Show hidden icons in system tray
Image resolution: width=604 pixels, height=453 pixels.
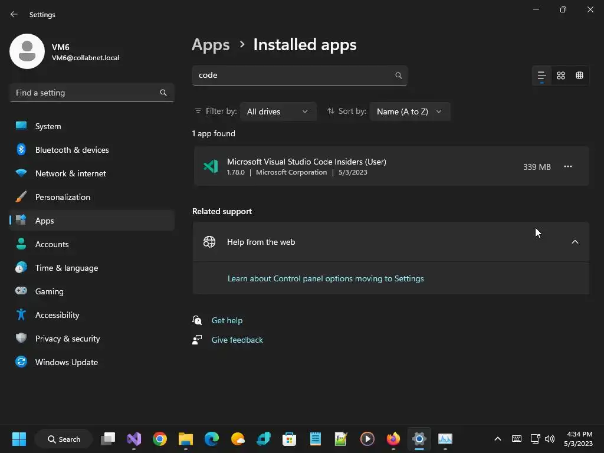click(497, 439)
